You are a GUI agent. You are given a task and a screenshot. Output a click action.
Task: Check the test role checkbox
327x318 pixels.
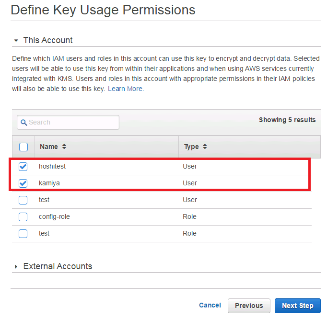click(23, 234)
